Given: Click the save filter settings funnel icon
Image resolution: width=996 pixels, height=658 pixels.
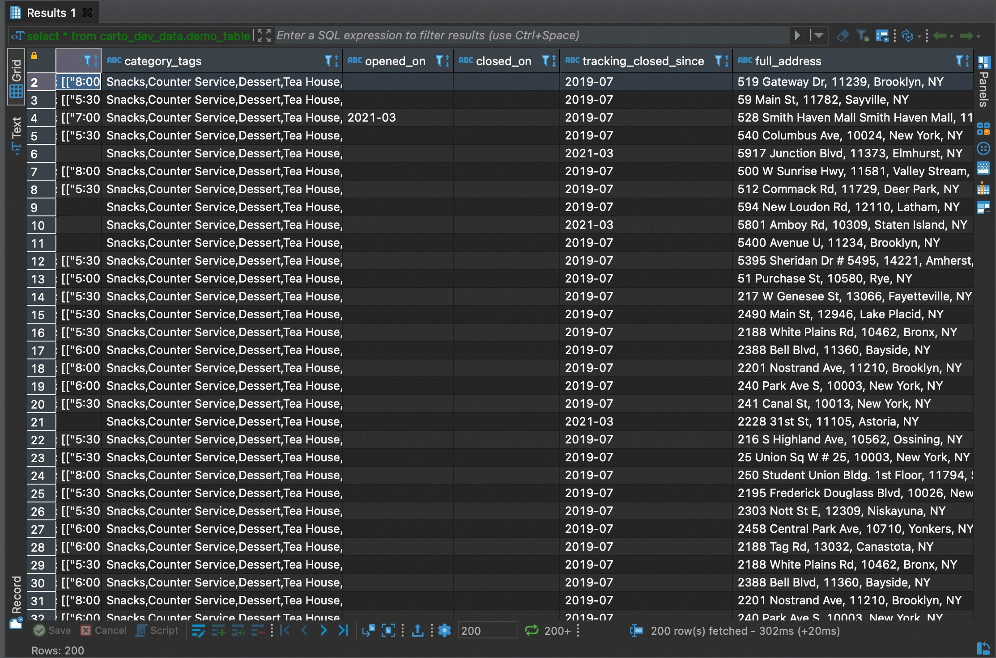Looking at the screenshot, I should (x=862, y=36).
